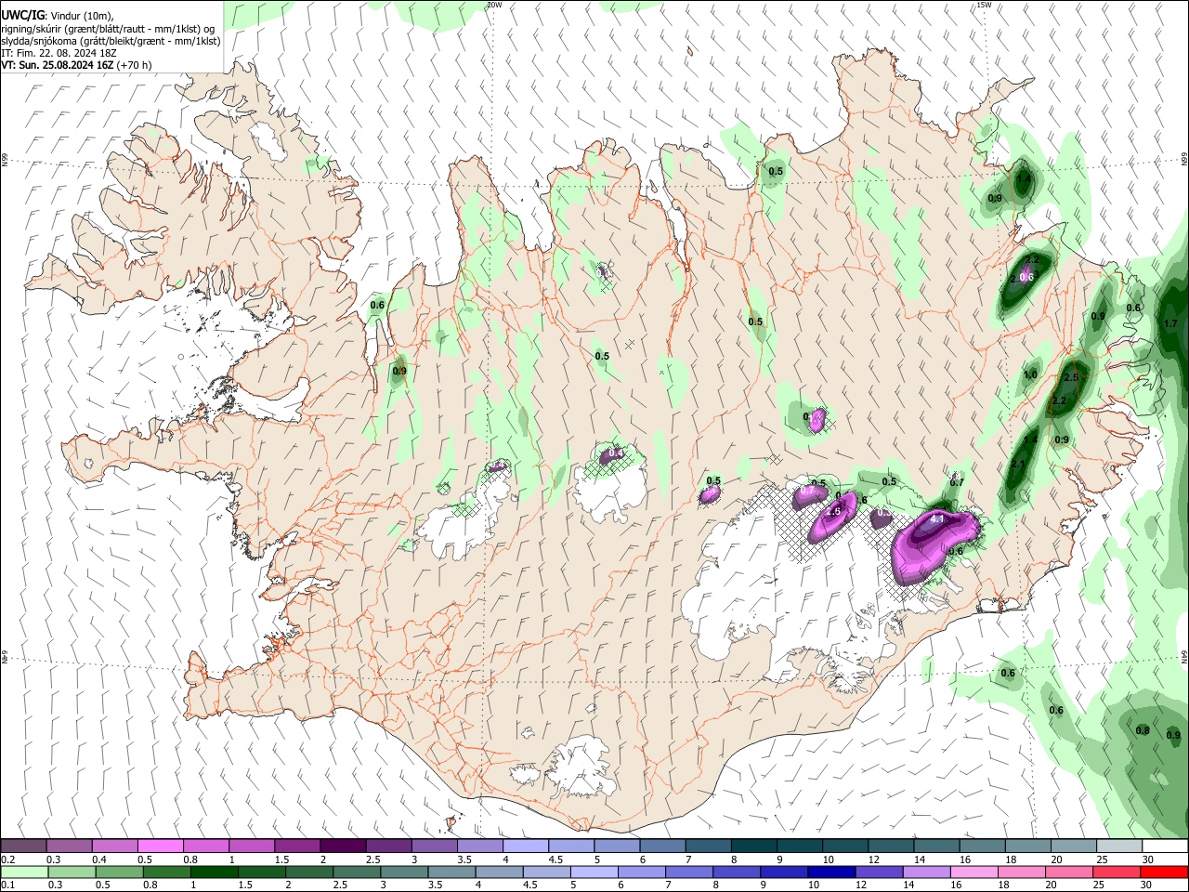Click the '15W' longitude label
This screenshot has height=892, width=1189.
[984, 5]
